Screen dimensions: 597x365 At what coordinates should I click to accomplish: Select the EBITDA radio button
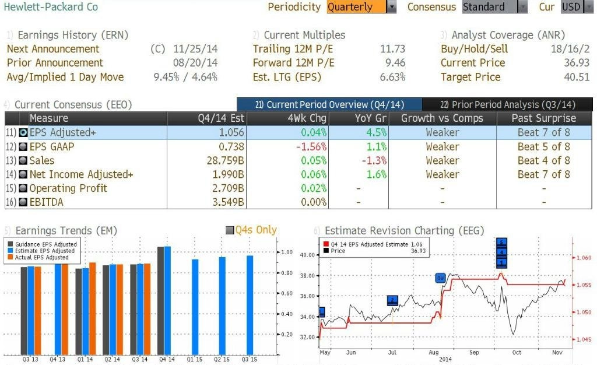click(x=23, y=202)
